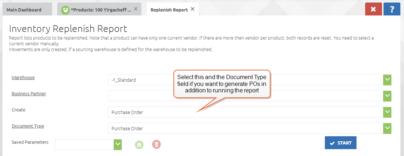Click the blue help question mark icon
Image resolution: width=404 pixels, height=156 pixels.
[392, 9]
